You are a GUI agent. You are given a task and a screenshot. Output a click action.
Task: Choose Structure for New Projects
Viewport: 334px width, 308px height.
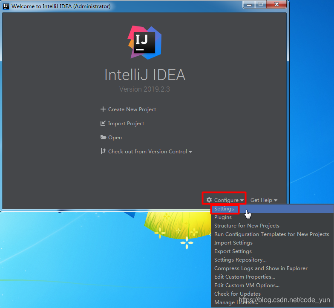coord(272,226)
